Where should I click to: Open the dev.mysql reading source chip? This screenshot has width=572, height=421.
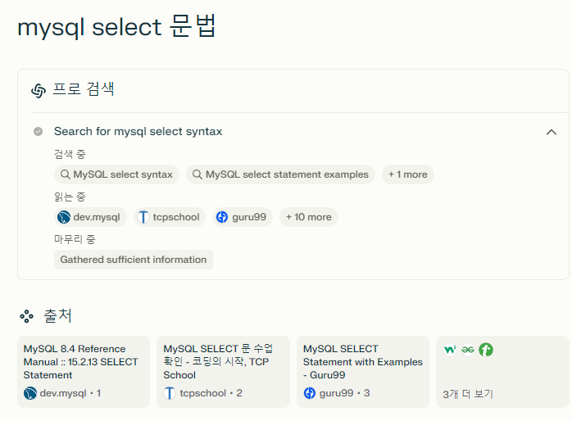pos(90,217)
